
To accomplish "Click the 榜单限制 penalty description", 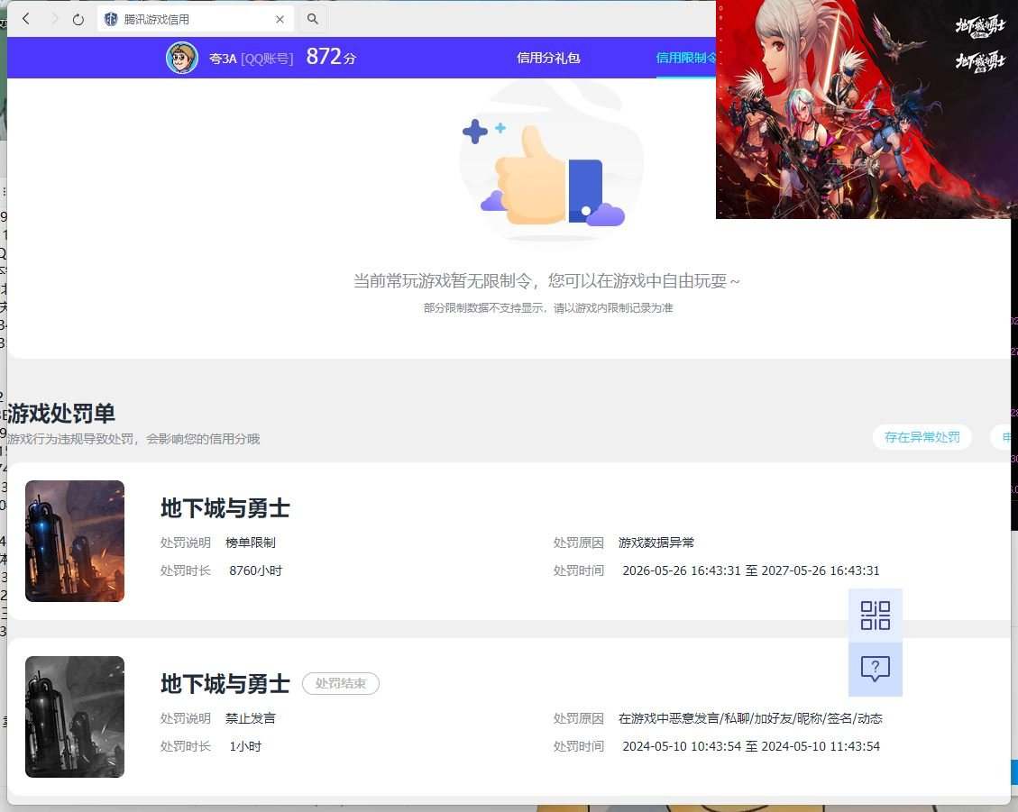I will (x=251, y=543).
